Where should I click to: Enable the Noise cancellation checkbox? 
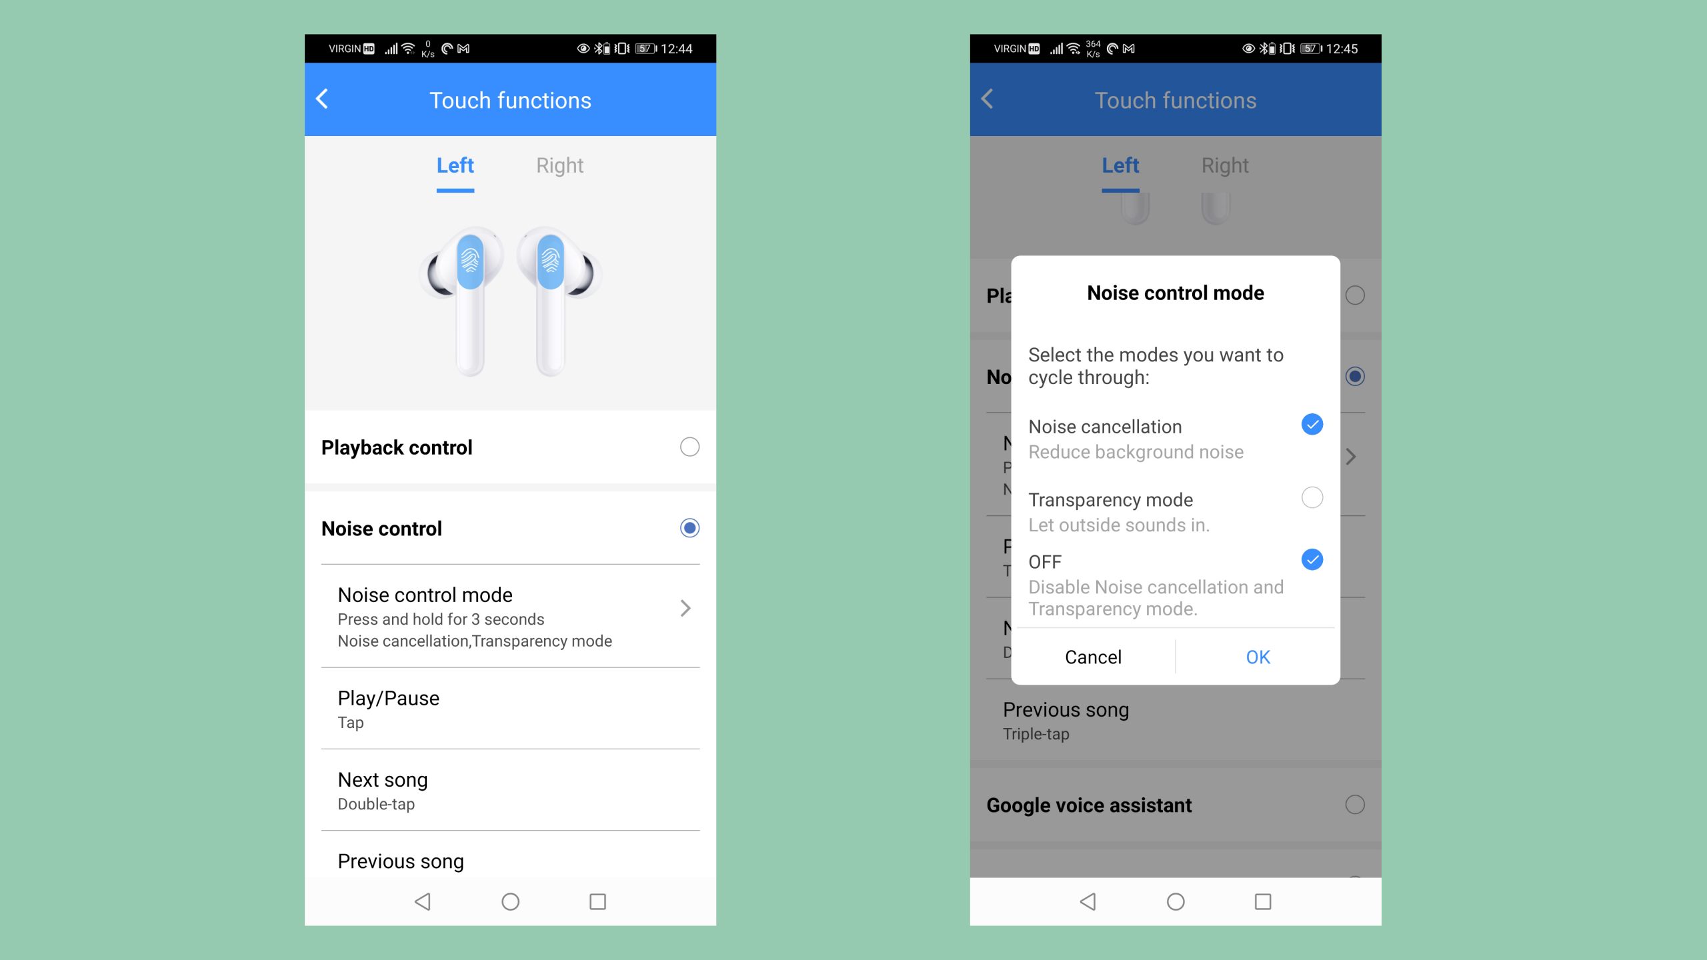(1311, 425)
